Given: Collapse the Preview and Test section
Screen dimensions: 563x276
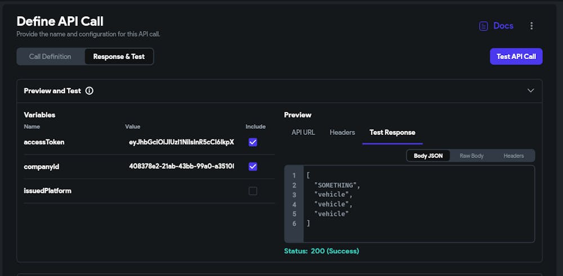Looking at the screenshot, I should [531, 91].
